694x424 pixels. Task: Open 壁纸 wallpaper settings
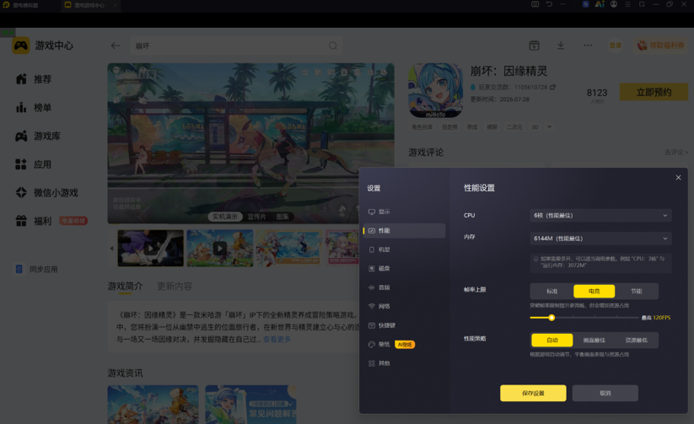pos(404,344)
